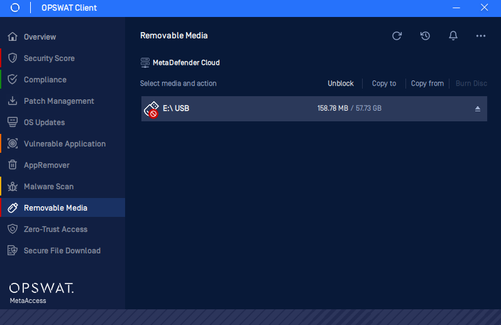Click the OPSWAT MetaAccess logo

tap(41, 293)
